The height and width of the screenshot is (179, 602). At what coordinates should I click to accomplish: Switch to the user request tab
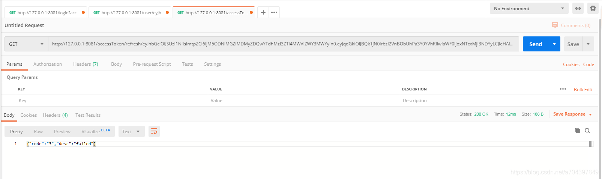click(x=129, y=12)
